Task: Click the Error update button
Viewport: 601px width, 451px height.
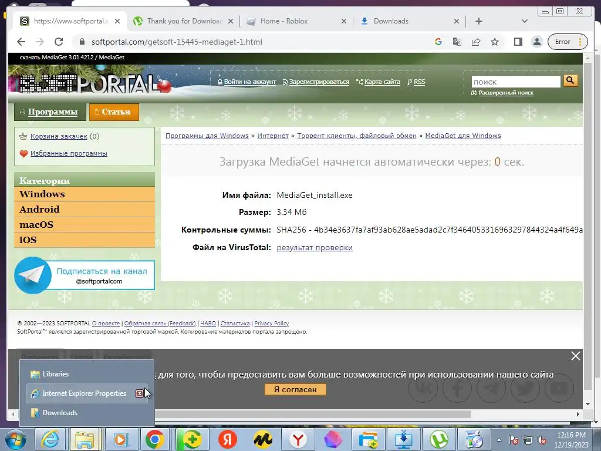Action: (x=568, y=42)
